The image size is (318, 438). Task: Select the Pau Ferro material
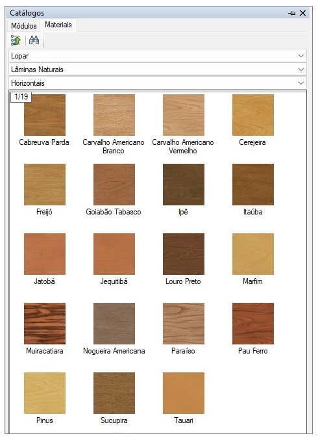click(x=253, y=324)
